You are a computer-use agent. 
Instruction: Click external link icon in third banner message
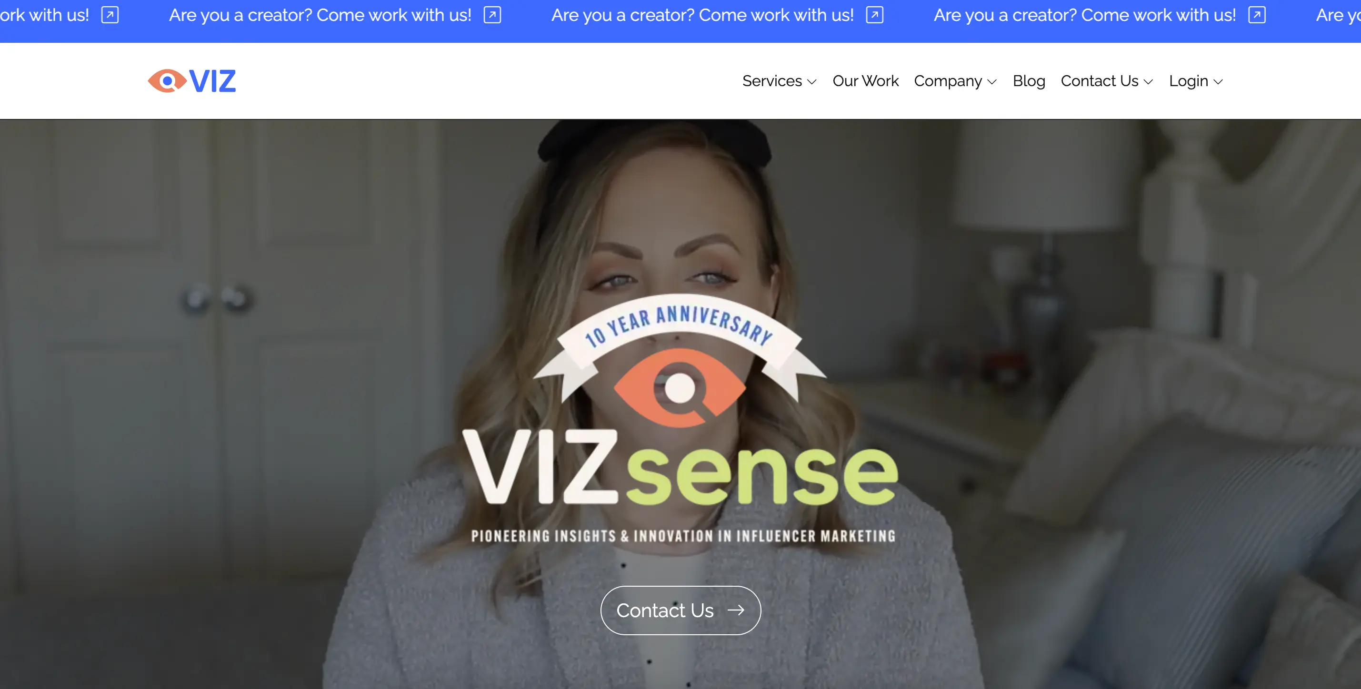point(1257,15)
